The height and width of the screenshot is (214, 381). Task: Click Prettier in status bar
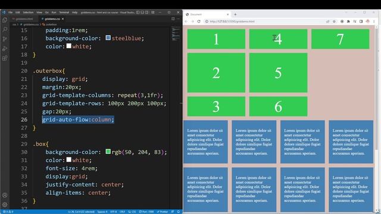tap(163, 212)
